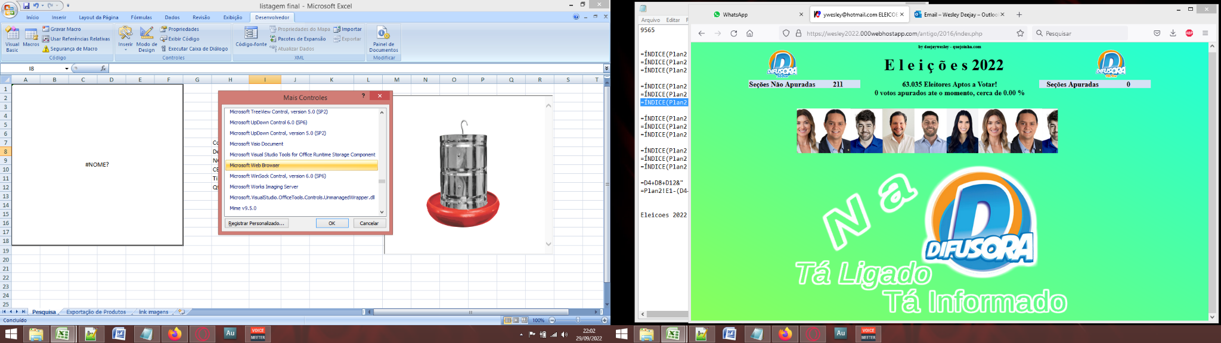Open Firefox downloads icon
Screen dimensions: 1221x343
click(x=1173, y=33)
